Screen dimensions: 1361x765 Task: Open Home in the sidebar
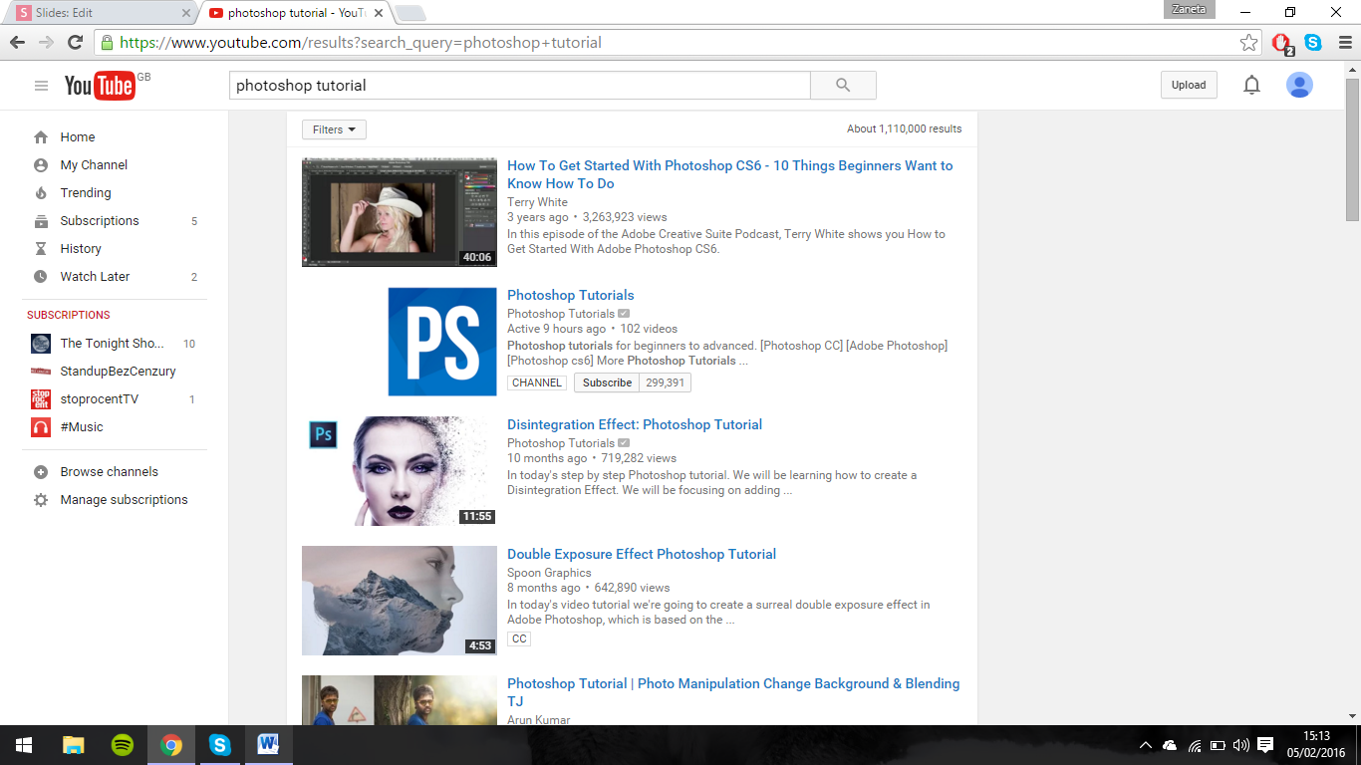click(78, 137)
